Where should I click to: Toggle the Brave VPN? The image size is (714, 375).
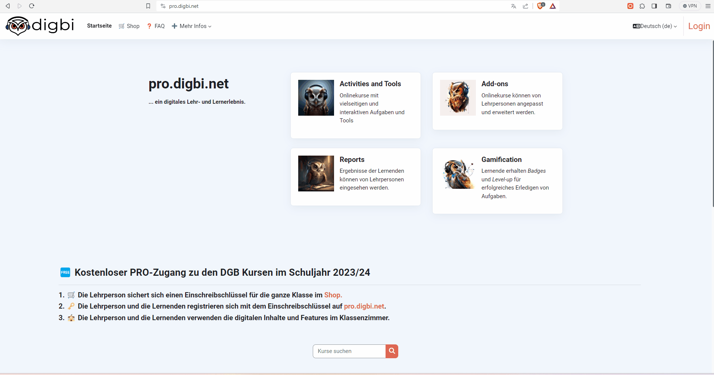[x=690, y=6]
